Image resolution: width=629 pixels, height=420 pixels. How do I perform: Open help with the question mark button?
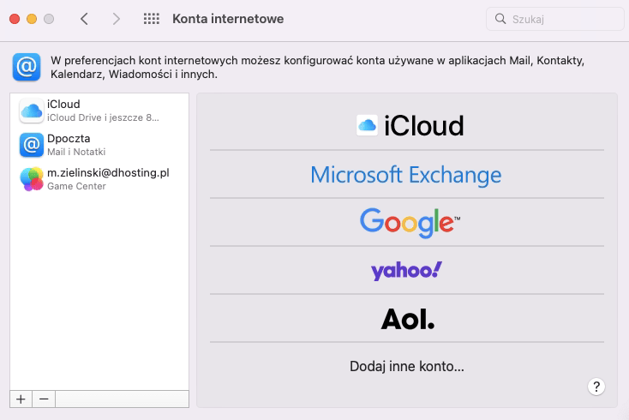pyautogui.click(x=596, y=387)
